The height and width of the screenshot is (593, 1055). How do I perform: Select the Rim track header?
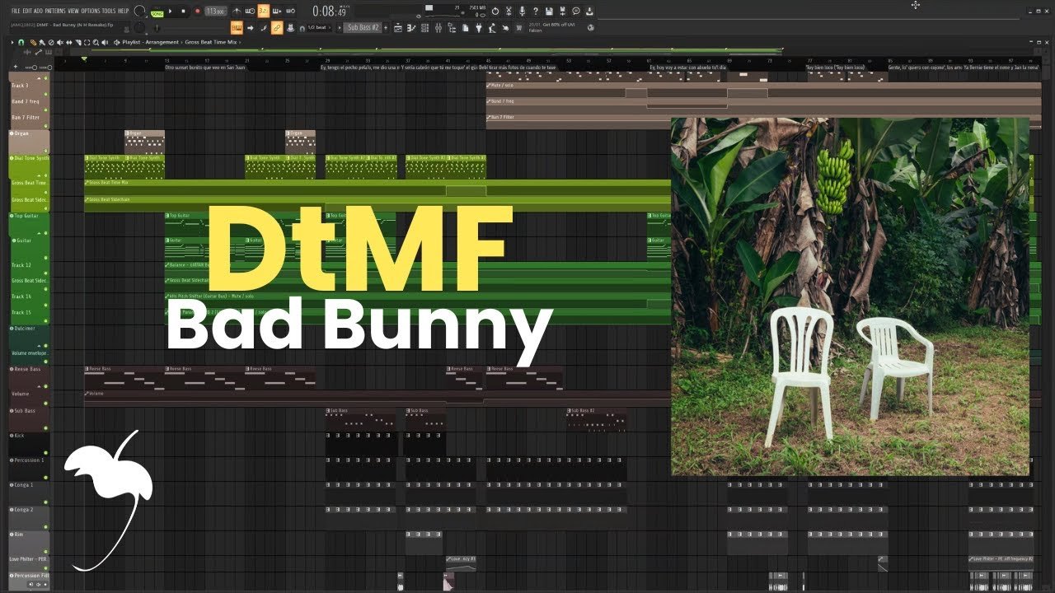[29, 542]
